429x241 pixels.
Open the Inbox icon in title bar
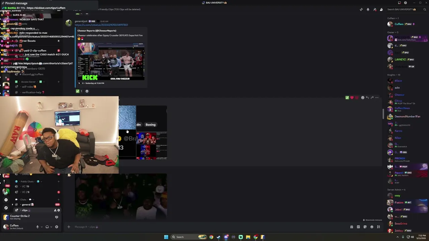pos(399,3)
